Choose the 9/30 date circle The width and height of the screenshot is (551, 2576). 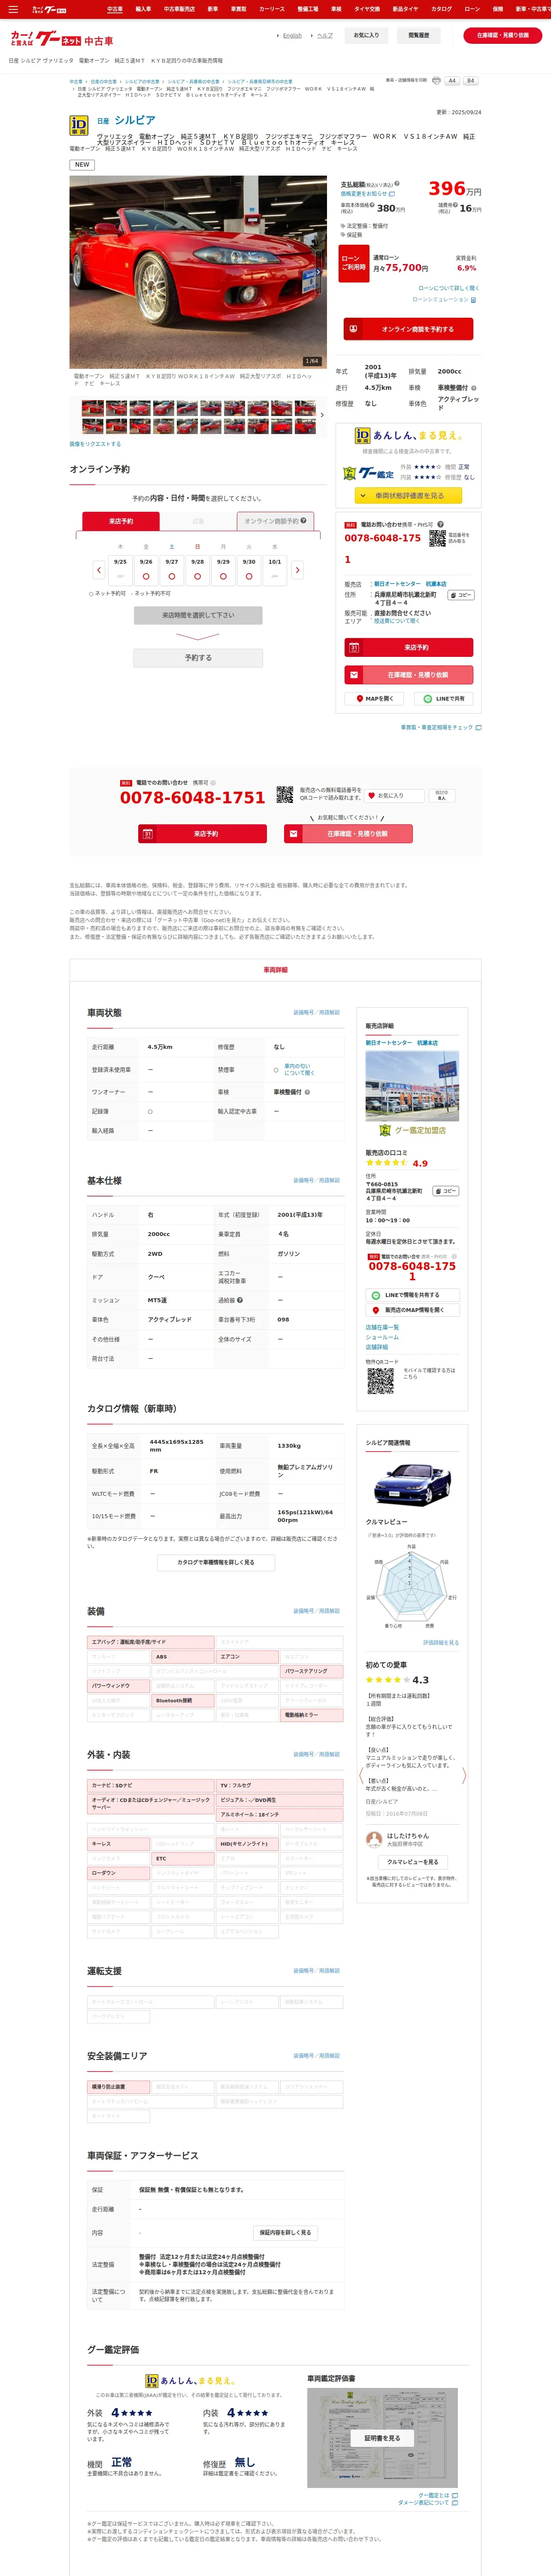click(x=249, y=576)
